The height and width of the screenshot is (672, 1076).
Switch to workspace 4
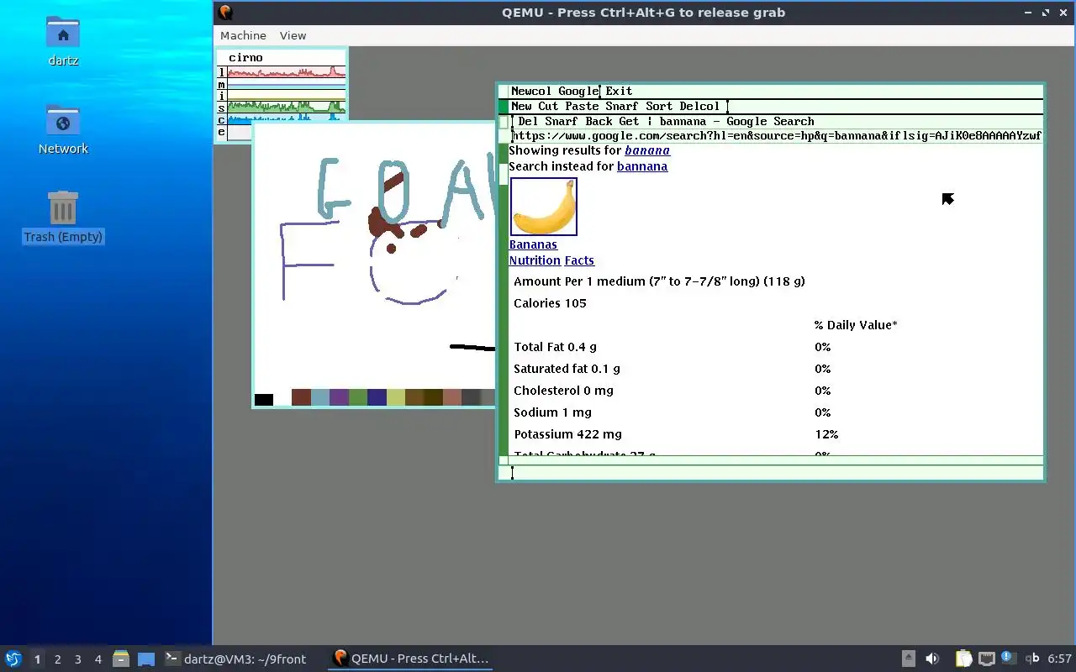(98, 659)
